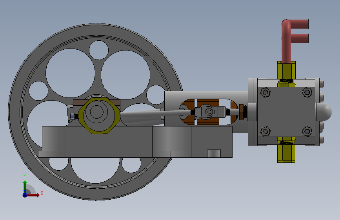The image size is (340, 220).
Task: Select the bottom-right bolt on the cylinder cover
Action: [x=307, y=131]
